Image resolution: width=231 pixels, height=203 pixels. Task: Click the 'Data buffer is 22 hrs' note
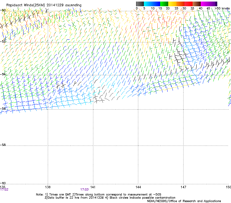pos(110,198)
